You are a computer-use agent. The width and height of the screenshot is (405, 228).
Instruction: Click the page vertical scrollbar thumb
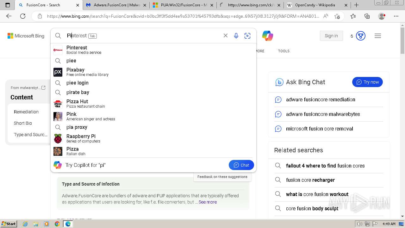(x=402, y=41)
